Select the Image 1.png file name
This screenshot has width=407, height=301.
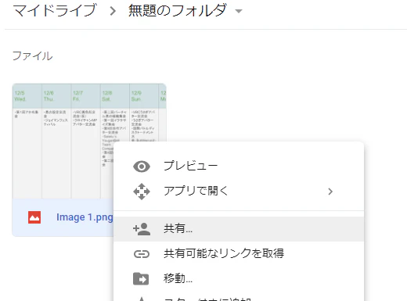[85, 217]
